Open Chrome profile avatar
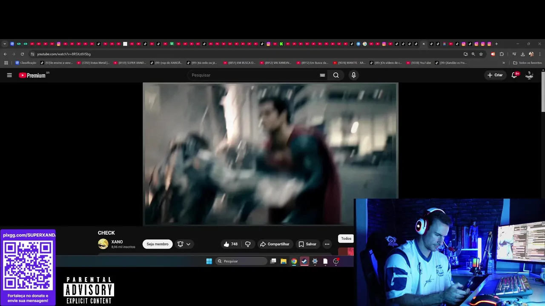Viewport: 545px width, 306px height. tap(531, 54)
